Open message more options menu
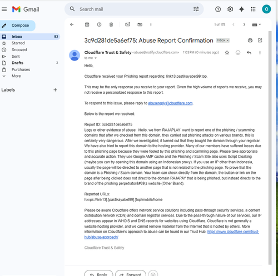The image size is (278, 276). pyautogui.click(x=260, y=53)
